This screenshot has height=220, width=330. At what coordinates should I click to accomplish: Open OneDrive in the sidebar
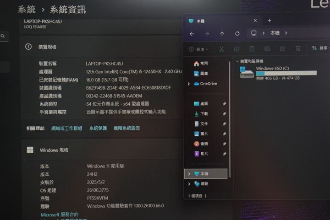(205, 84)
